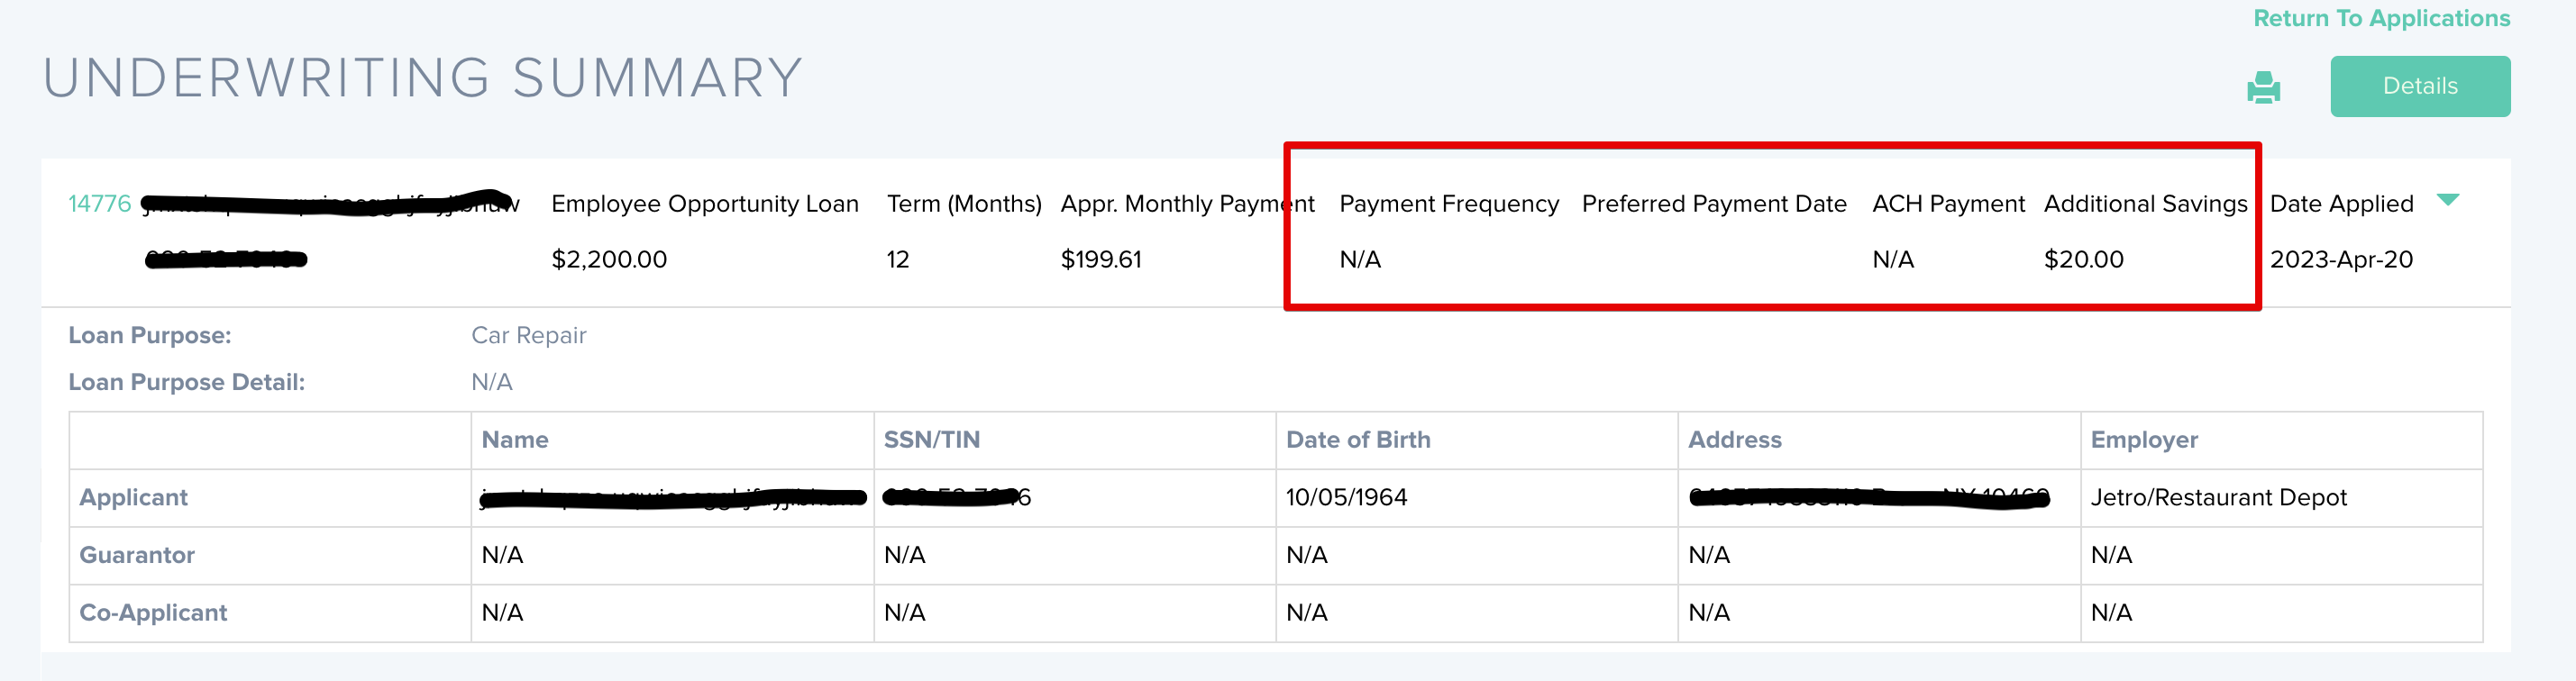Open the Details button

click(2419, 87)
